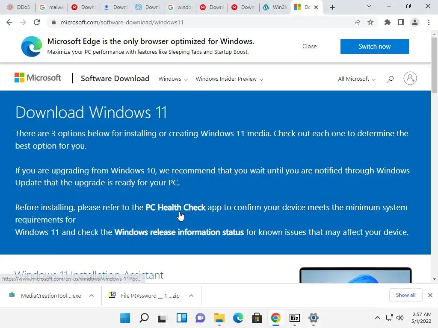
Task: Open Windows release information status link
Action: [179, 232]
